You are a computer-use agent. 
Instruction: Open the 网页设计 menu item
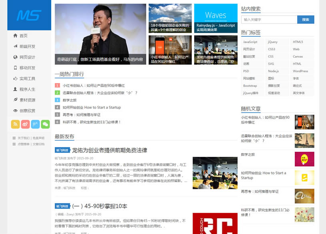click(x=28, y=57)
